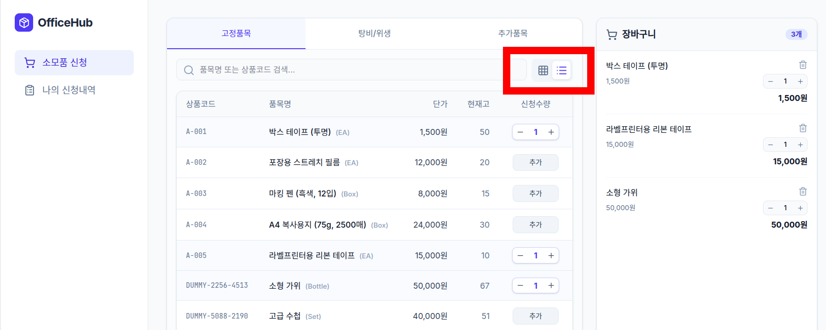Remove 라벨프린터용 리본 테이프 from cart
Viewport: 826px width, 330px height.
tap(803, 128)
